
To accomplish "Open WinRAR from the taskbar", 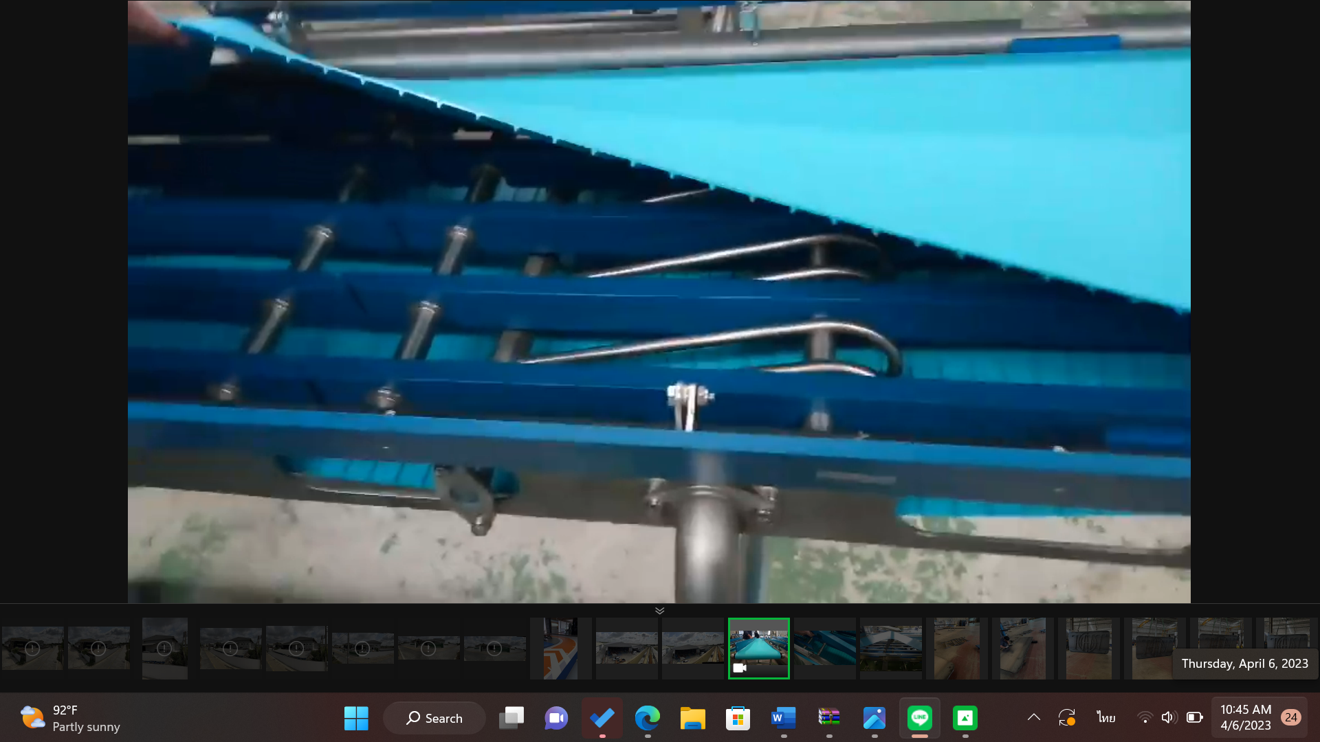I will click(x=829, y=718).
